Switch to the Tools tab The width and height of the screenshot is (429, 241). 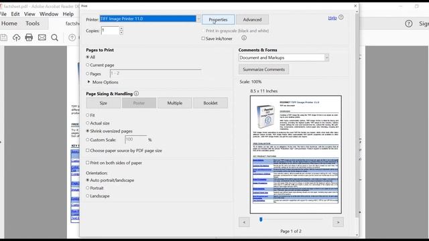click(33, 23)
